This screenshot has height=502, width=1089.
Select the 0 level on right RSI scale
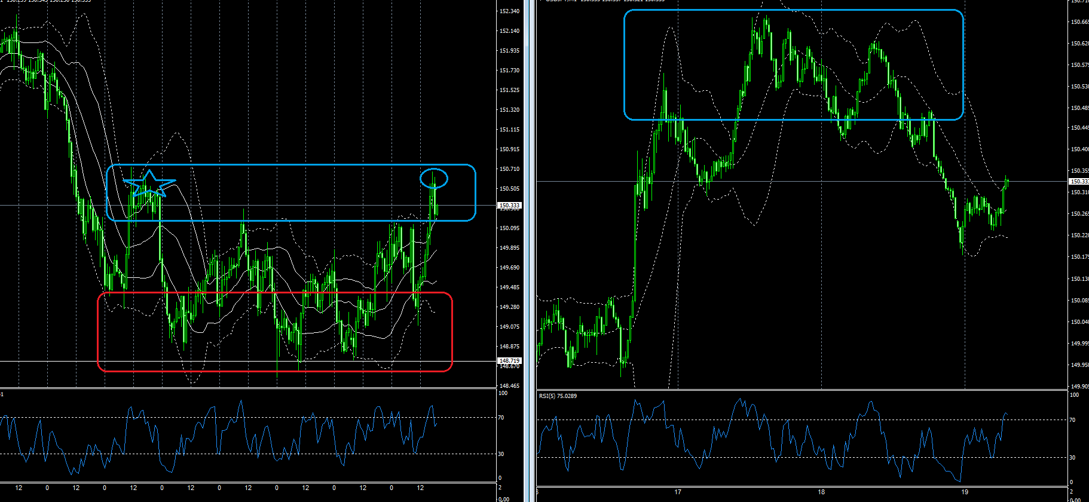coord(1071,482)
